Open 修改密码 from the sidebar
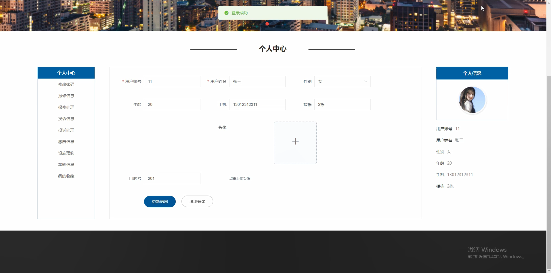Screen dimensions: 551x273 coord(66,84)
